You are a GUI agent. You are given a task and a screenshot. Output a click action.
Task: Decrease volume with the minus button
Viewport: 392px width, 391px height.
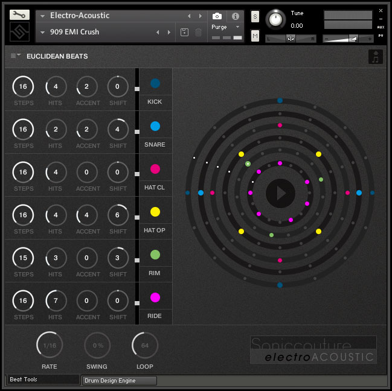pyautogui.click(x=327, y=39)
